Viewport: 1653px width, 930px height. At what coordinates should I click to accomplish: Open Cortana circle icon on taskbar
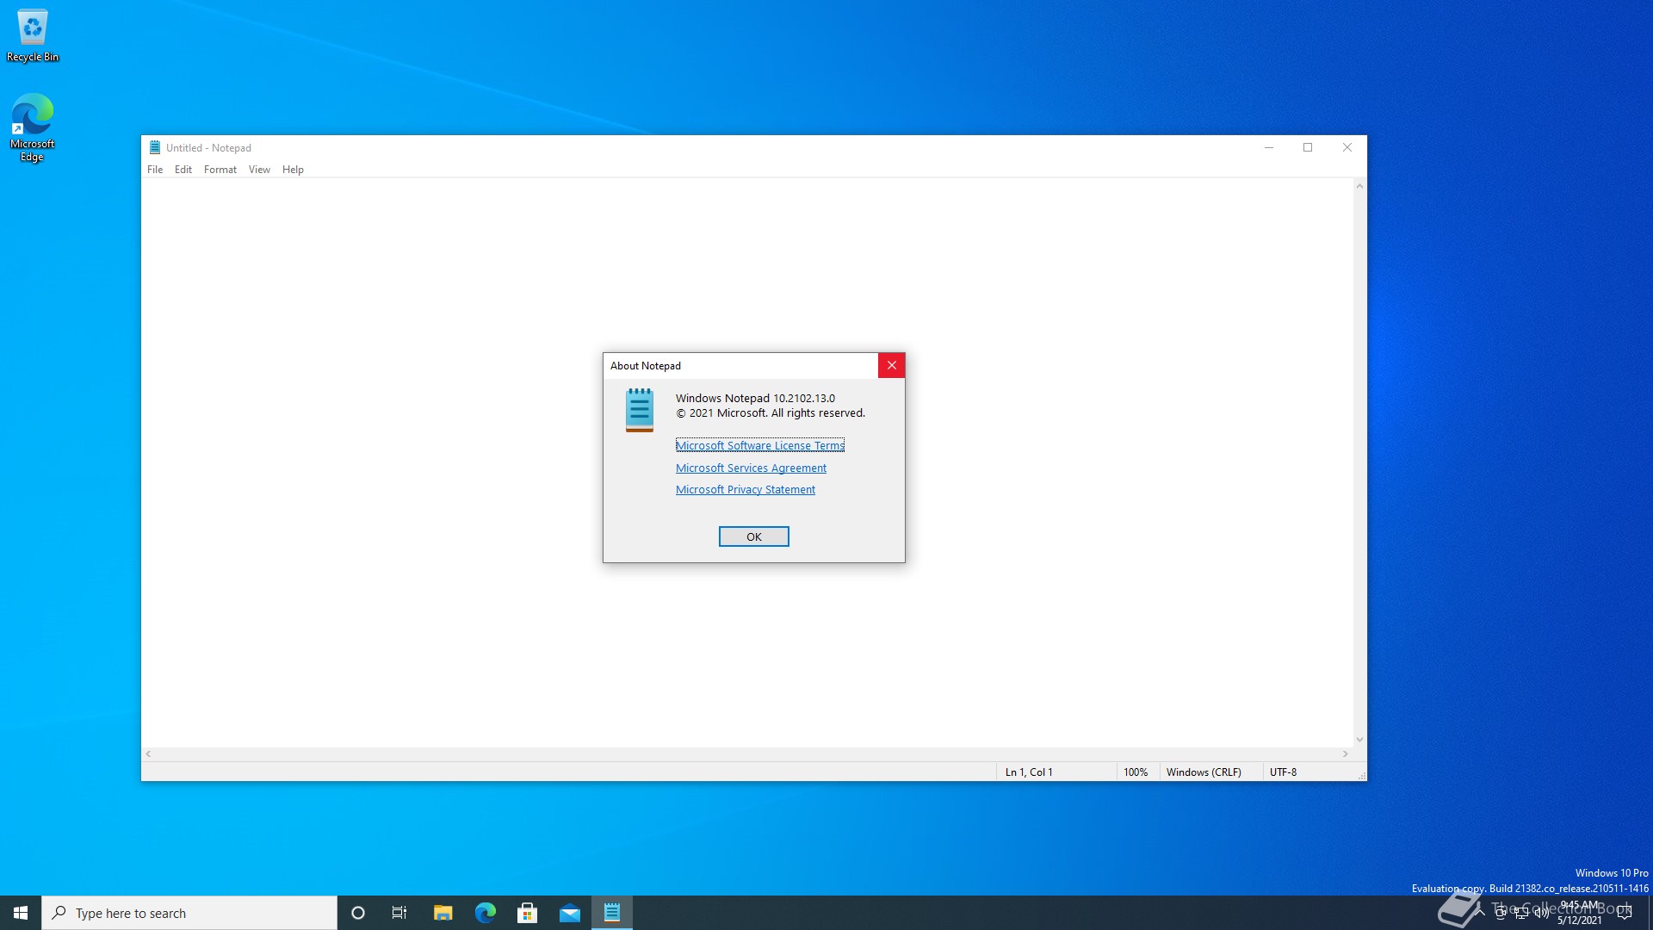pyautogui.click(x=358, y=913)
